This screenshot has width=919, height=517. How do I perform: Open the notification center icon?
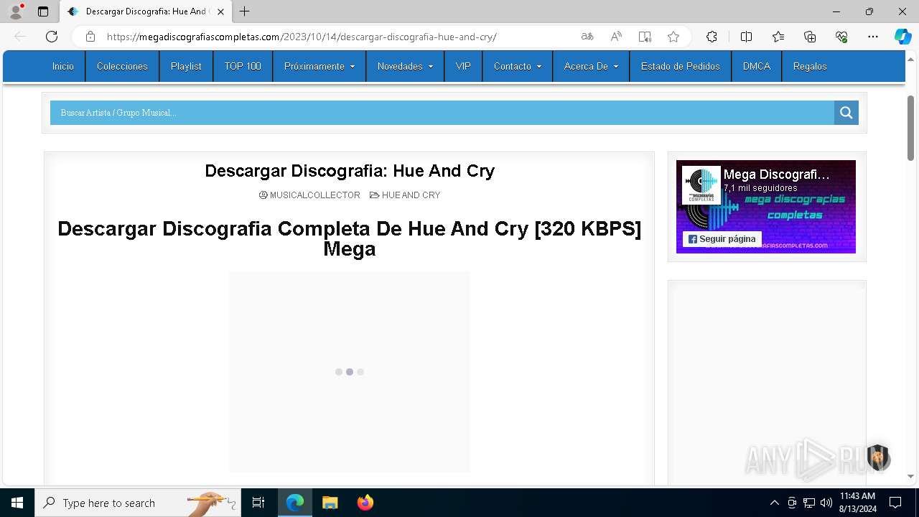click(895, 503)
